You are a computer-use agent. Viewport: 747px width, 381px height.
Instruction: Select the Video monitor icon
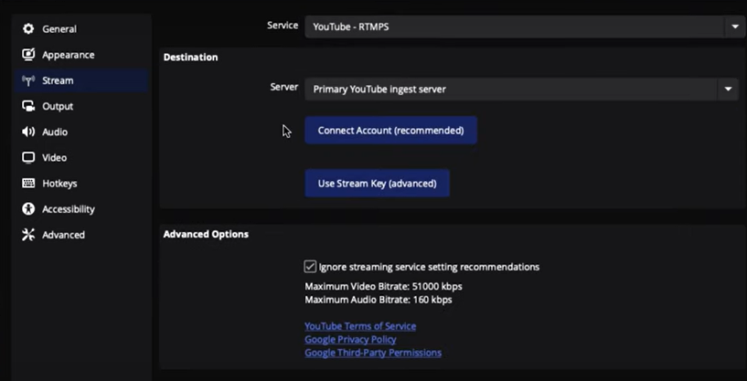coord(28,158)
